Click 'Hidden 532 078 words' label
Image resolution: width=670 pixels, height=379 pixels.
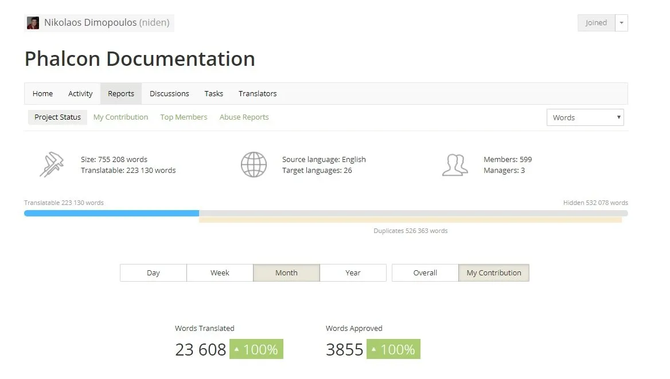point(595,203)
